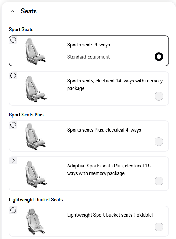Click the Seats section heading

29,11
